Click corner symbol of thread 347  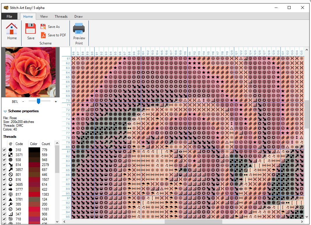pyautogui.click(x=10, y=214)
